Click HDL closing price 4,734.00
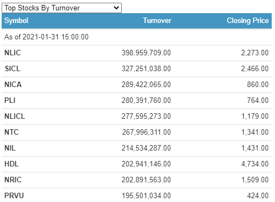 [255, 164]
